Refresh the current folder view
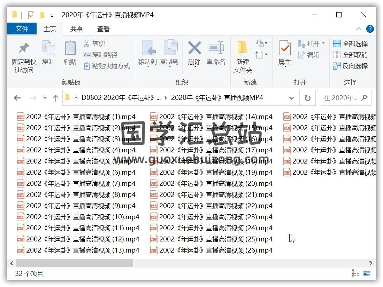This screenshot has width=383, height=287. [307, 98]
